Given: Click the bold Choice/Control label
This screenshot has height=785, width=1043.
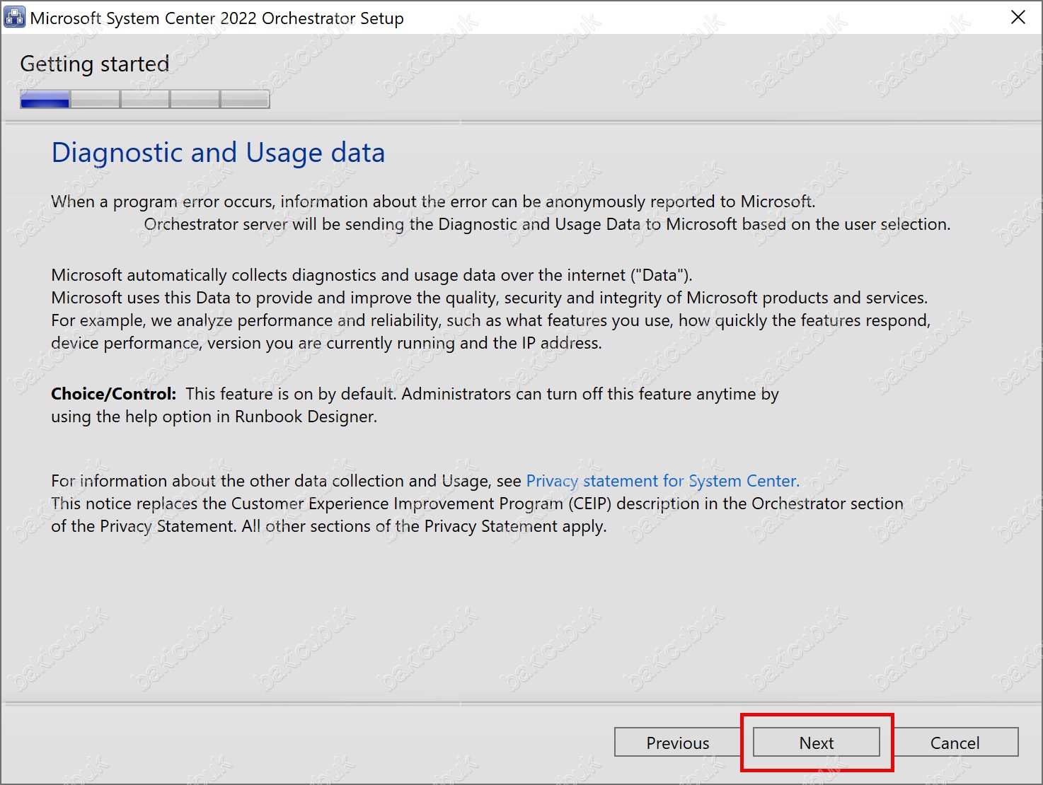Looking at the screenshot, I should 113,394.
